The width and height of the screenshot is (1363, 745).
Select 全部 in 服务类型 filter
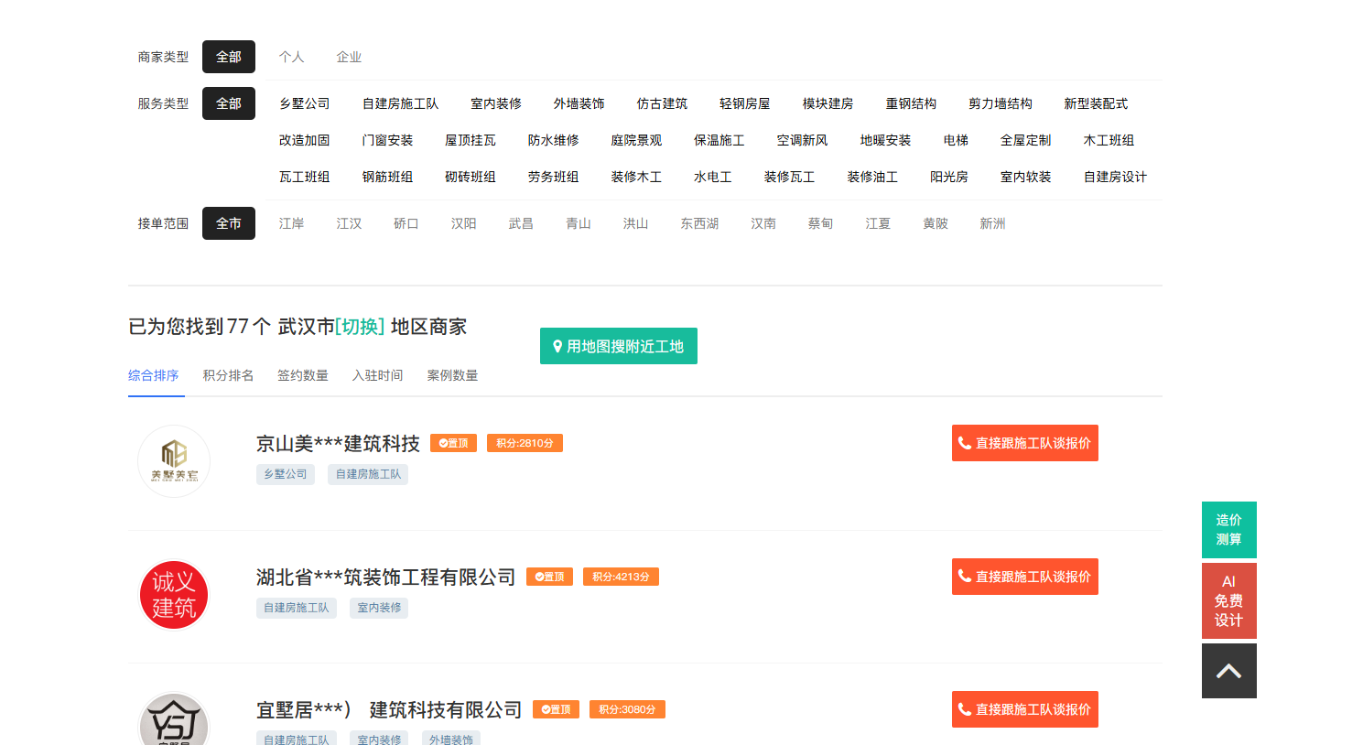(x=229, y=103)
